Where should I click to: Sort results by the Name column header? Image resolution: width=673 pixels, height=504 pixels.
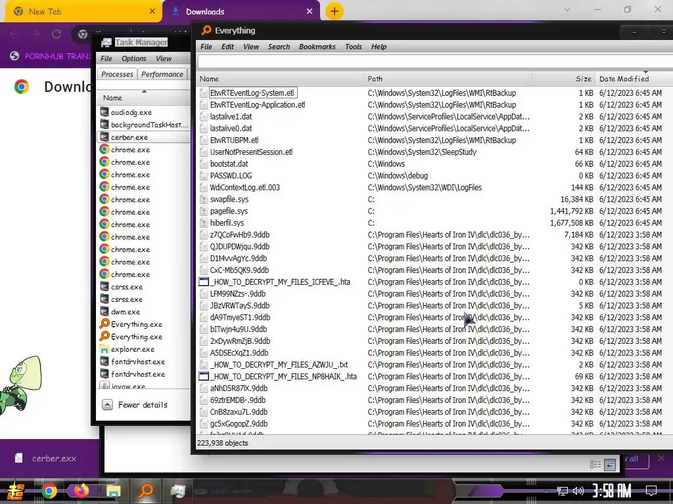(x=280, y=79)
